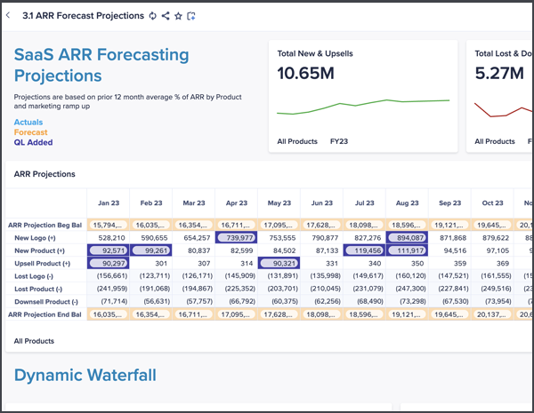Click highlighted New Product cell 92,571
This screenshot has height=413, width=534.
(x=109, y=250)
